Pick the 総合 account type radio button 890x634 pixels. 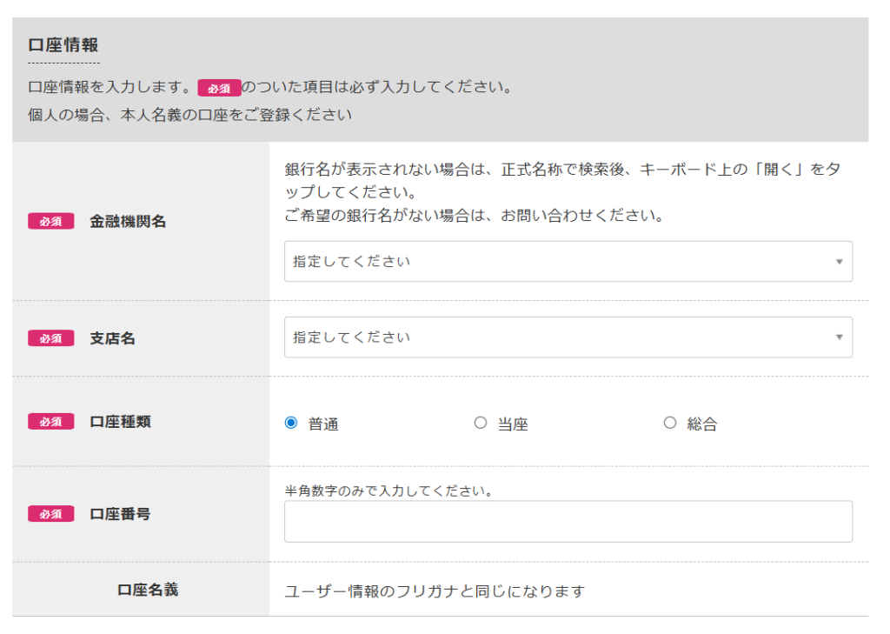click(669, 424)
